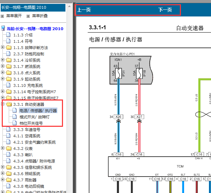Image resolution: width=211 pixels, height=193 pixels.
Task: Click the folder icon for 3.1.9 起动系统
Action: (9, 79)
